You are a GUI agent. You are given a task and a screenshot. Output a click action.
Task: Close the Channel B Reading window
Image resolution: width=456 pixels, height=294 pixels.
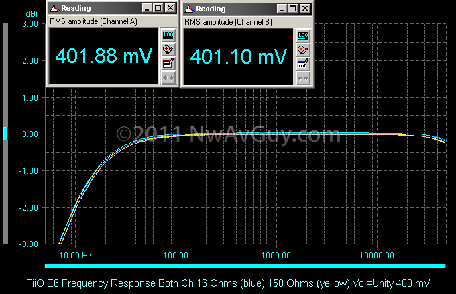point(305,9)
